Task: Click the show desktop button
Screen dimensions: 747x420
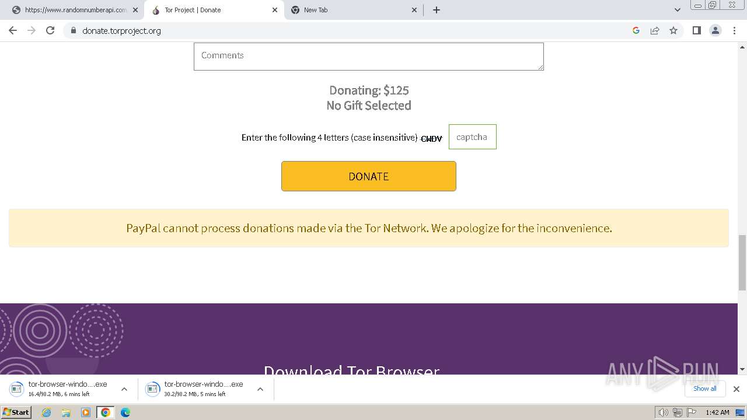Action: pyautogui.click(x=741, y=412)
